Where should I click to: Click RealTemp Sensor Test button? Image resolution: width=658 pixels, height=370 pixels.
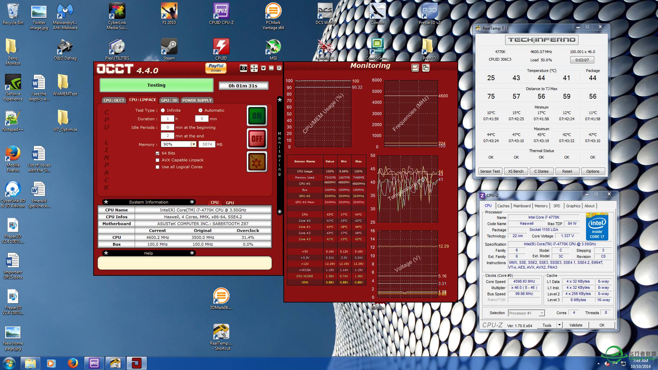[490, 171]
